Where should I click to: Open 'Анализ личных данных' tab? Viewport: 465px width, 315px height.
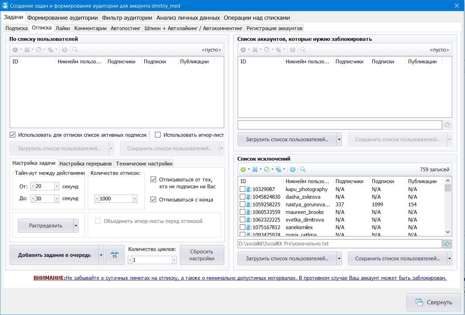188,18
